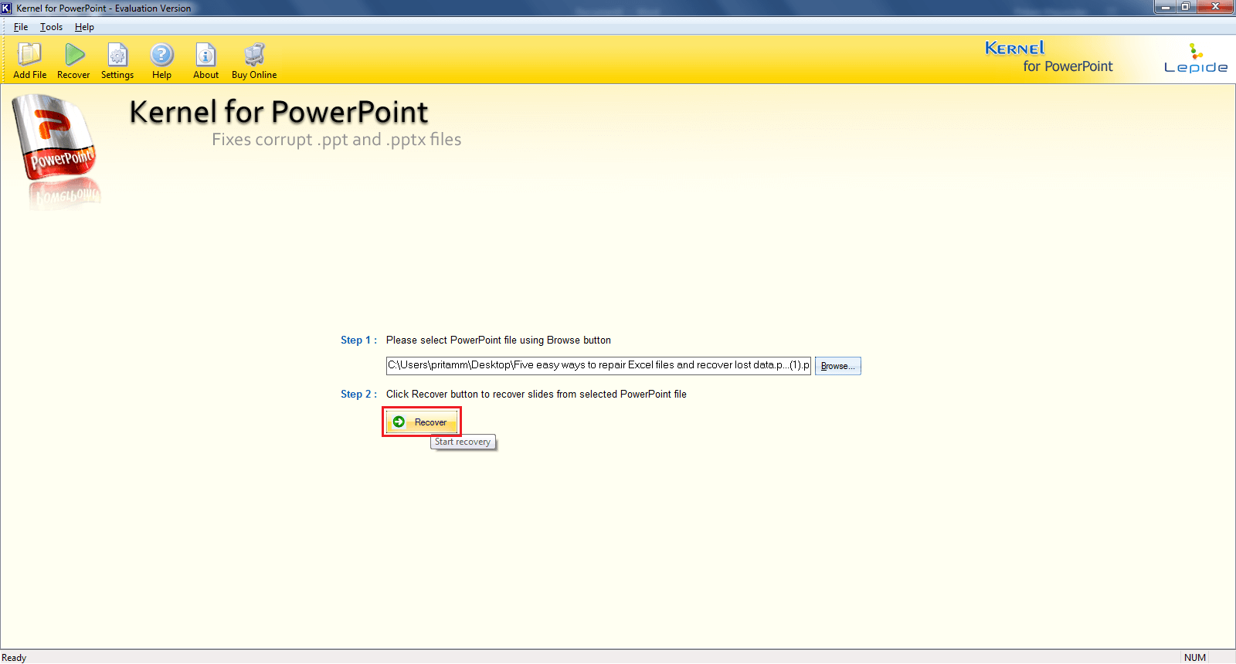The height and width of the screenshot is (664, 1236).
Task: Click the Kernel app icon in title bar
Action: (7, 8)
